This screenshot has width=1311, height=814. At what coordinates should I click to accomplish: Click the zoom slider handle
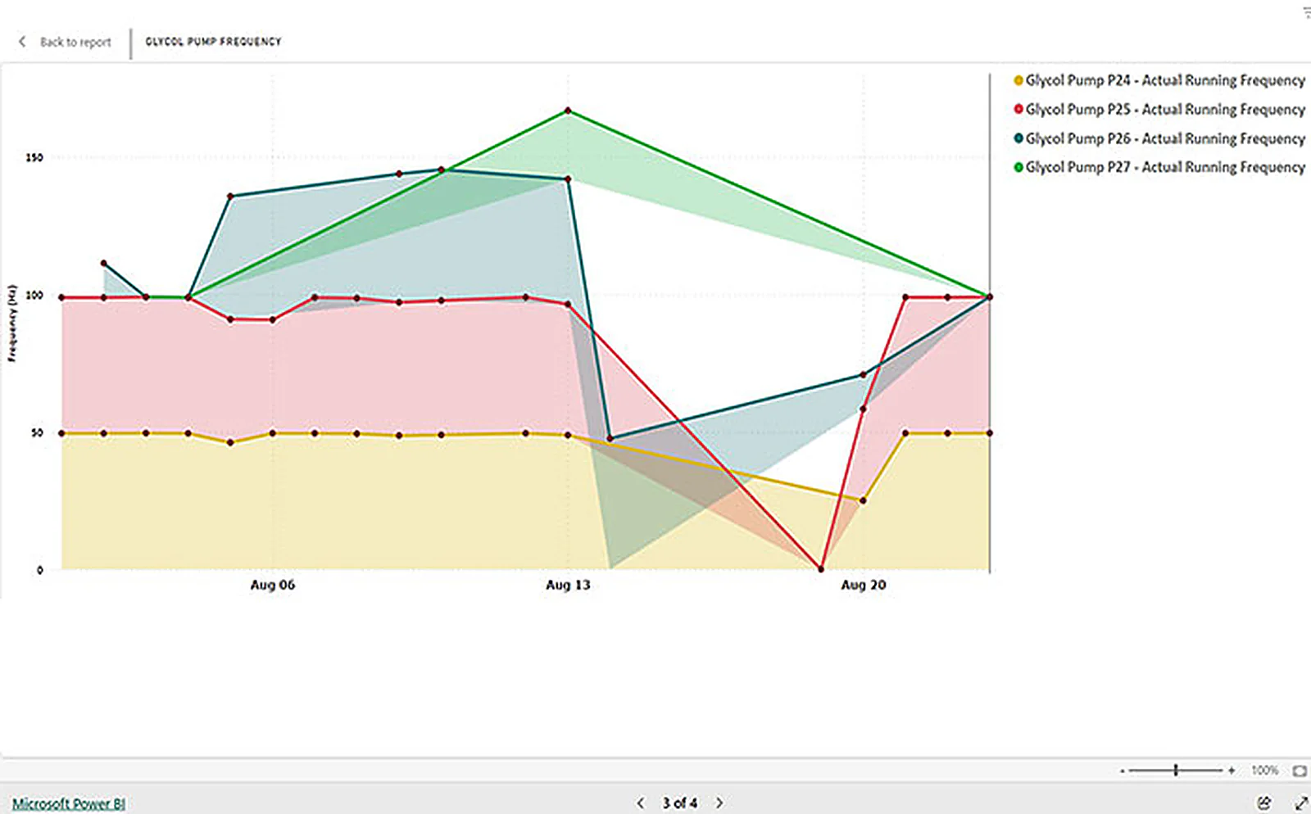click(1176, 770)
